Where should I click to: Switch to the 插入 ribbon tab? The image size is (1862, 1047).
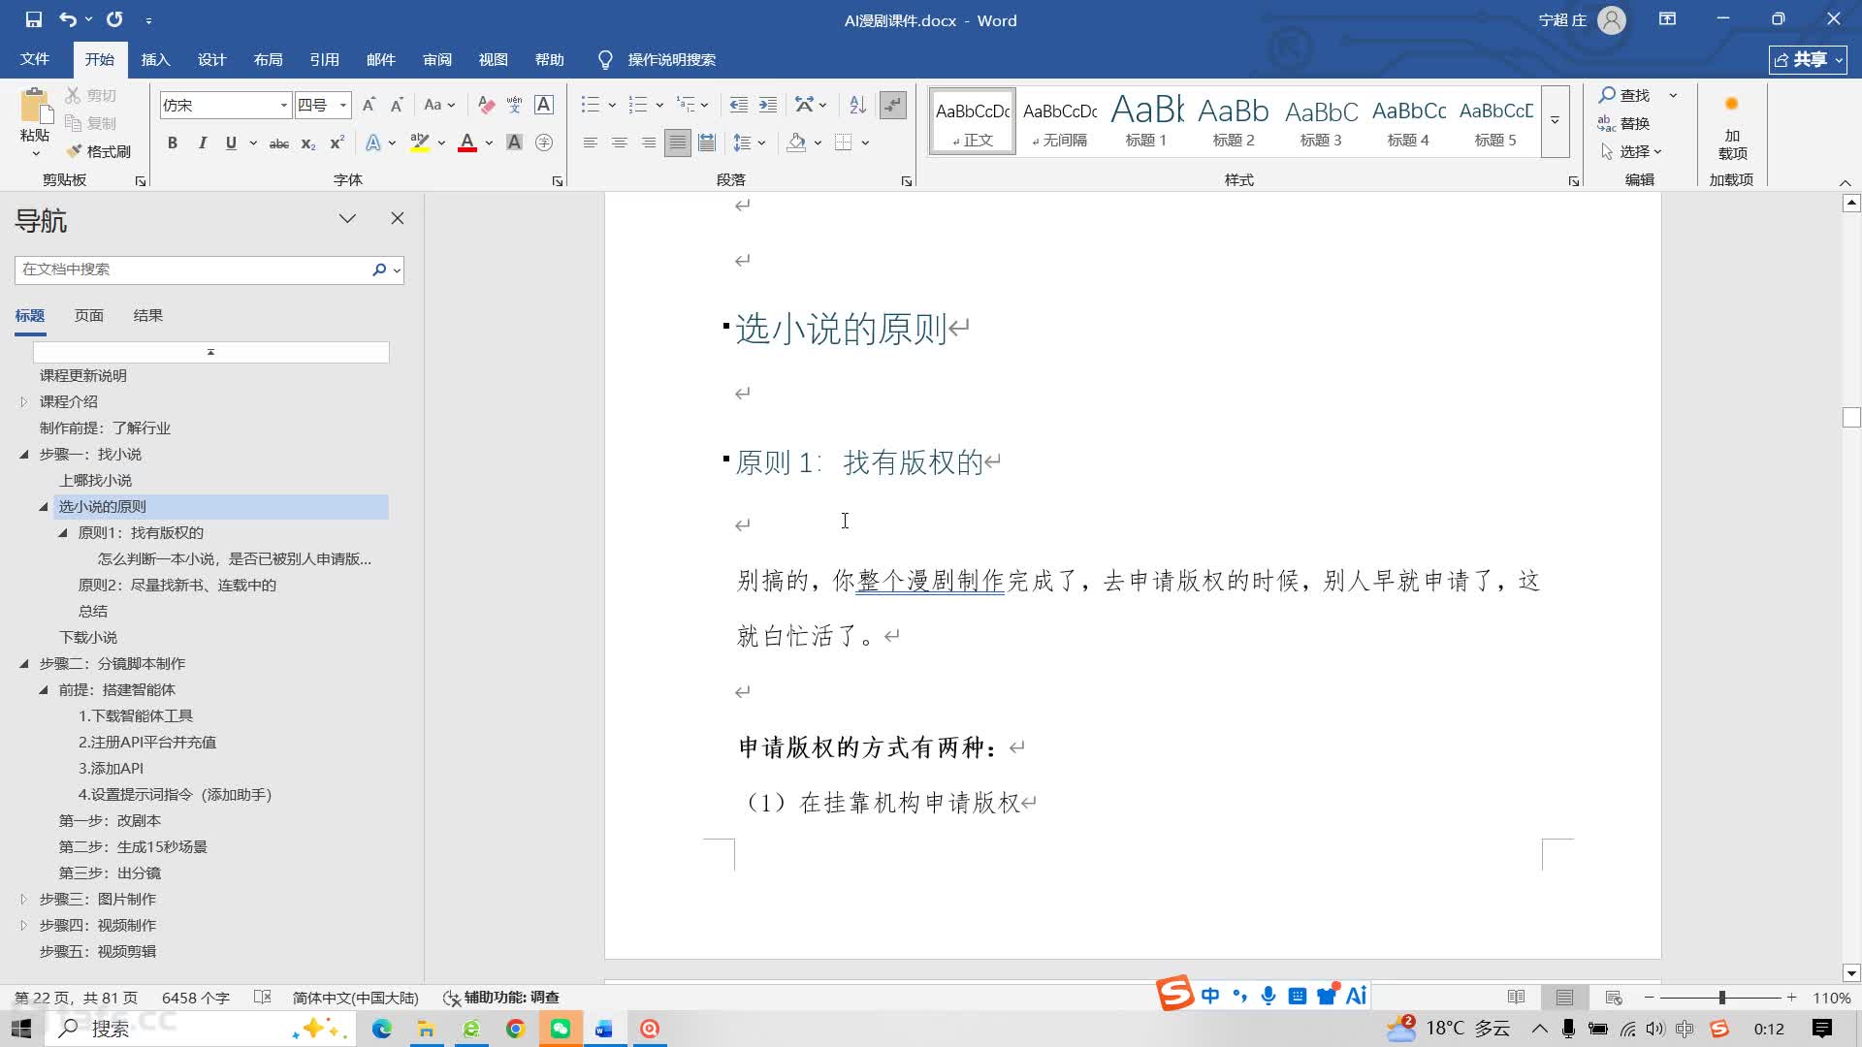coord(155,59)
